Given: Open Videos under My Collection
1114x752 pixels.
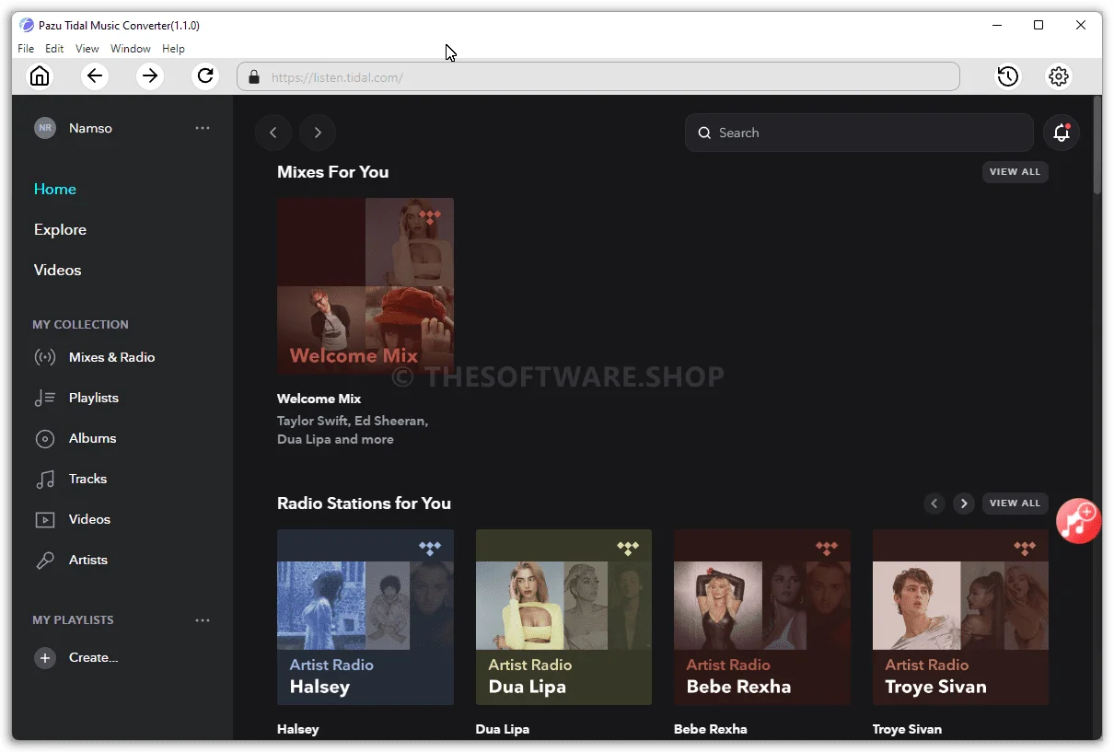Looking at the screenshot, I should pos(89,519).
